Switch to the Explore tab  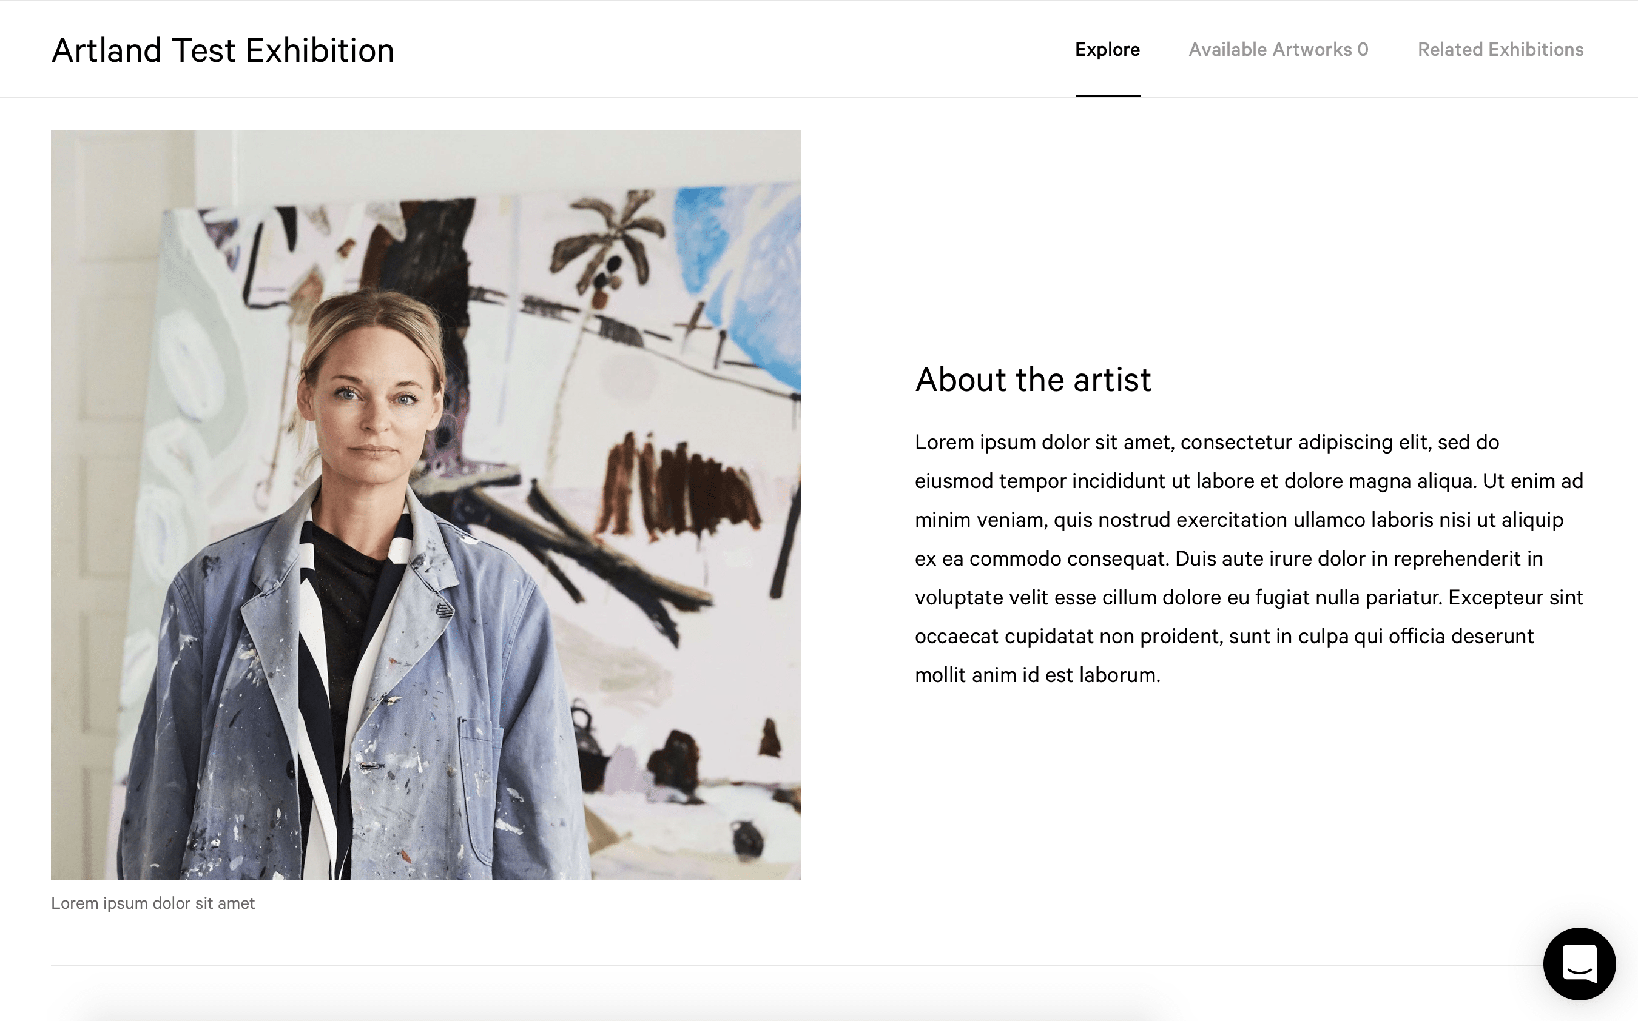(1107, 49)
